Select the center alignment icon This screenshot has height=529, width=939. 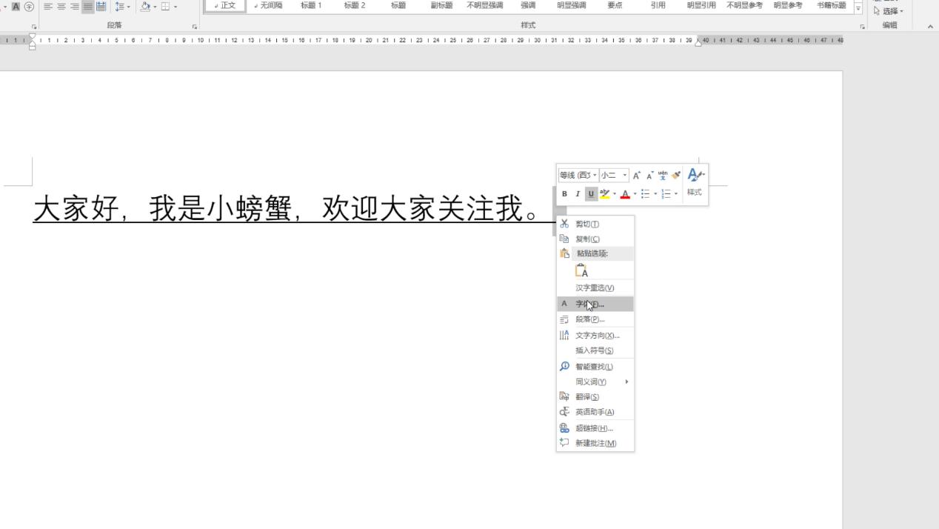pyautogui.click(x=61, y=6)
